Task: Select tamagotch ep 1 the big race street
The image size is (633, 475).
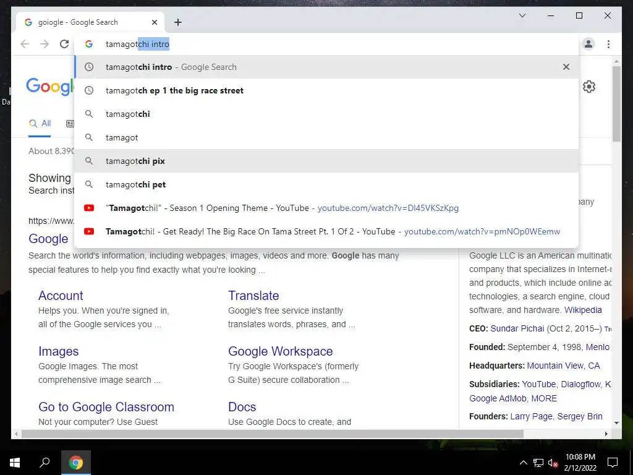Action: 326,90
